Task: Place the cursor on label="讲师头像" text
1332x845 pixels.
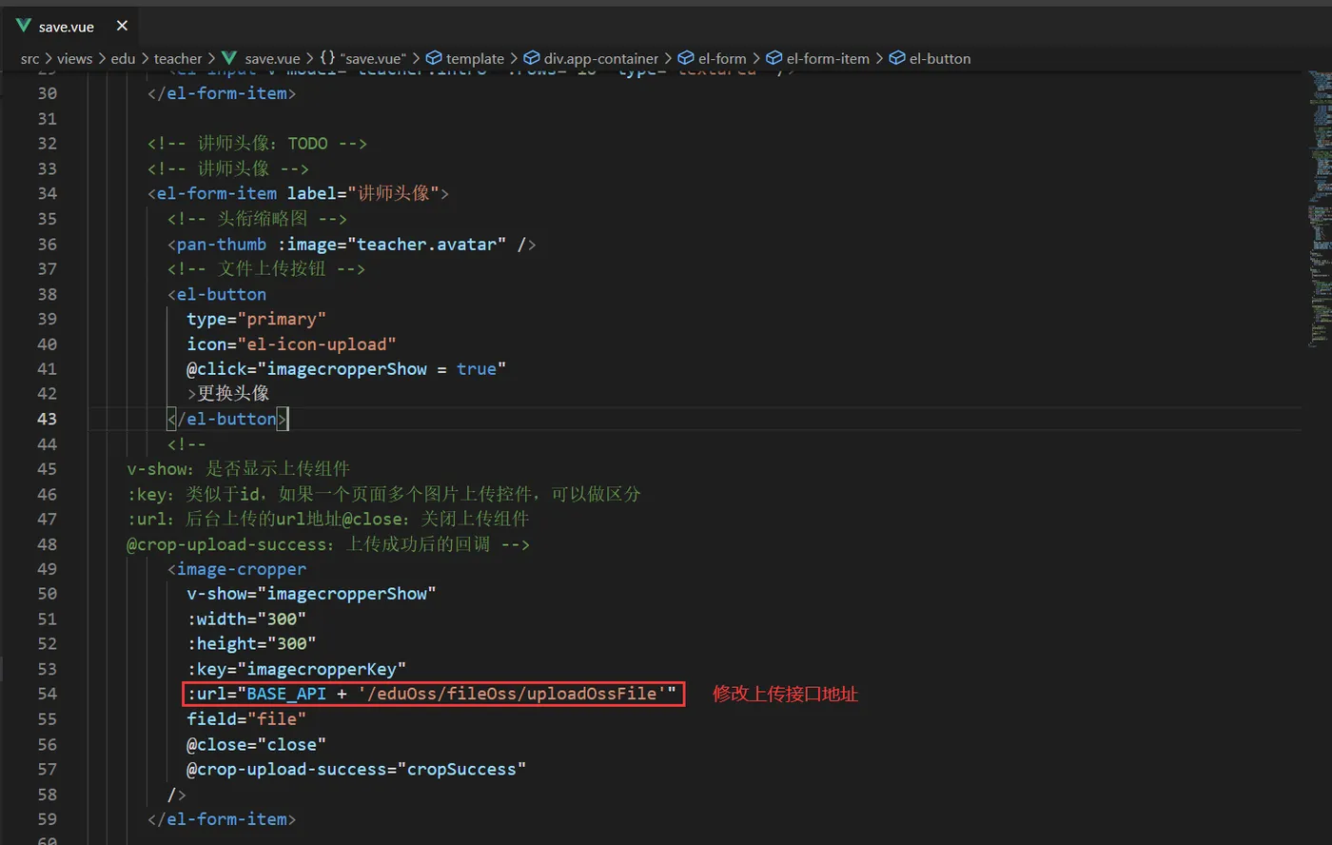Action: [x=362, y=194]
